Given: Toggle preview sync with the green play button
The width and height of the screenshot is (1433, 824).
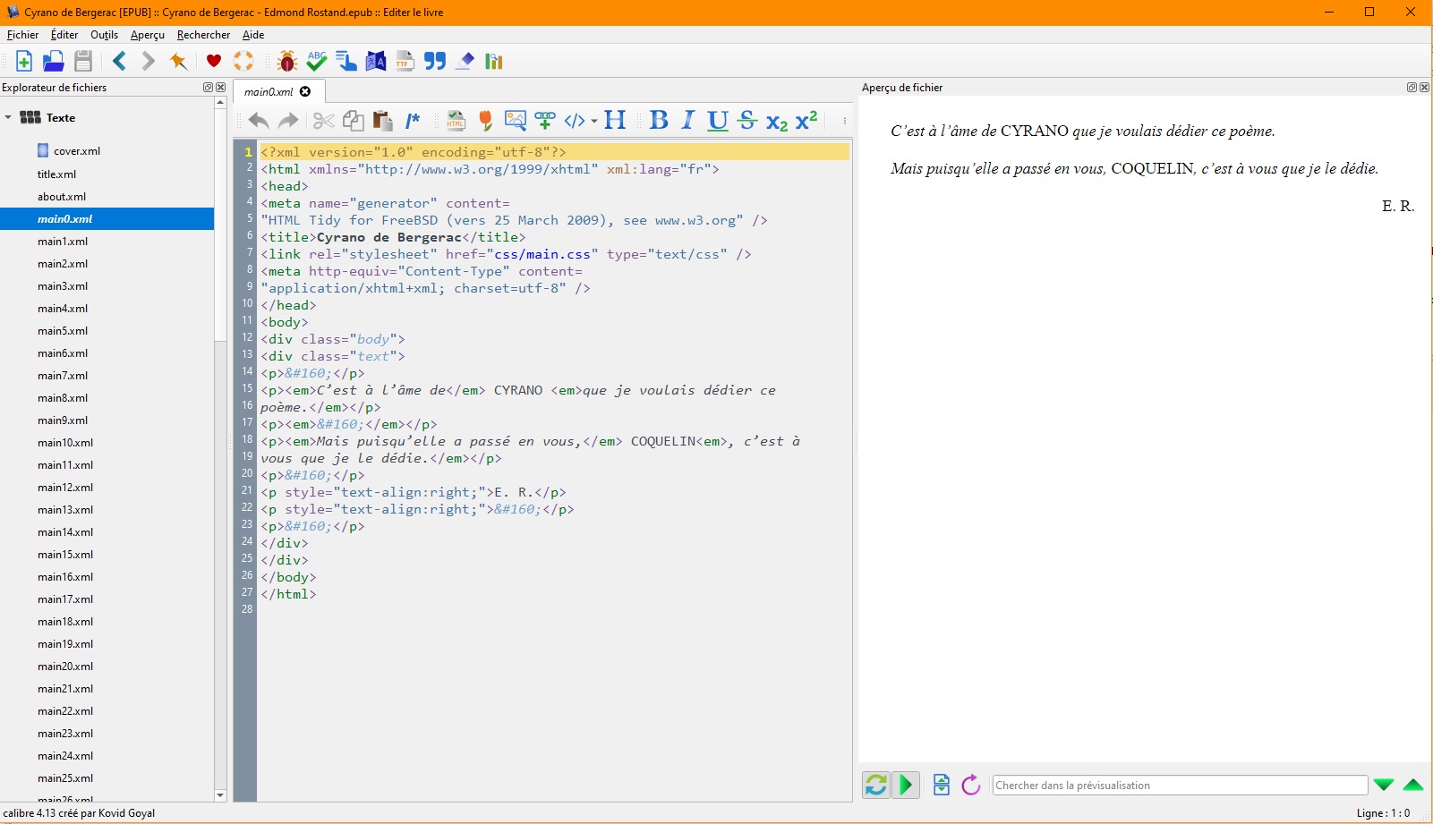Looking at the screenshot, I should [x=906, y=785].
